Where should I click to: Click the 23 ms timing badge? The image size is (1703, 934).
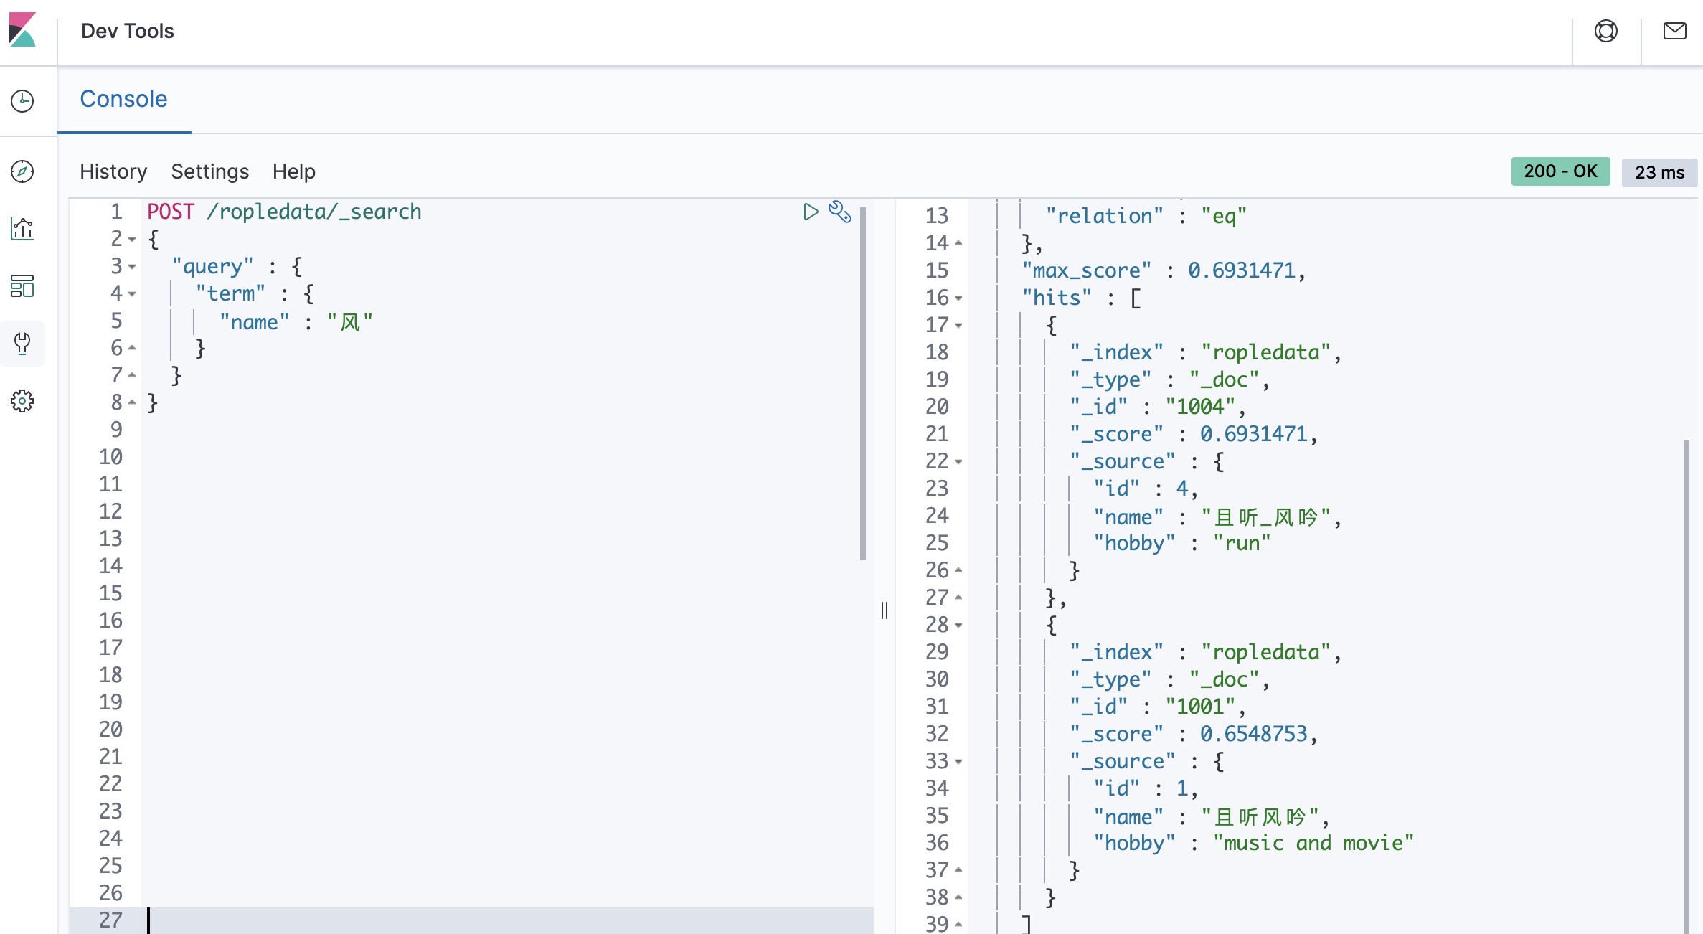[x=1660, y=172]
